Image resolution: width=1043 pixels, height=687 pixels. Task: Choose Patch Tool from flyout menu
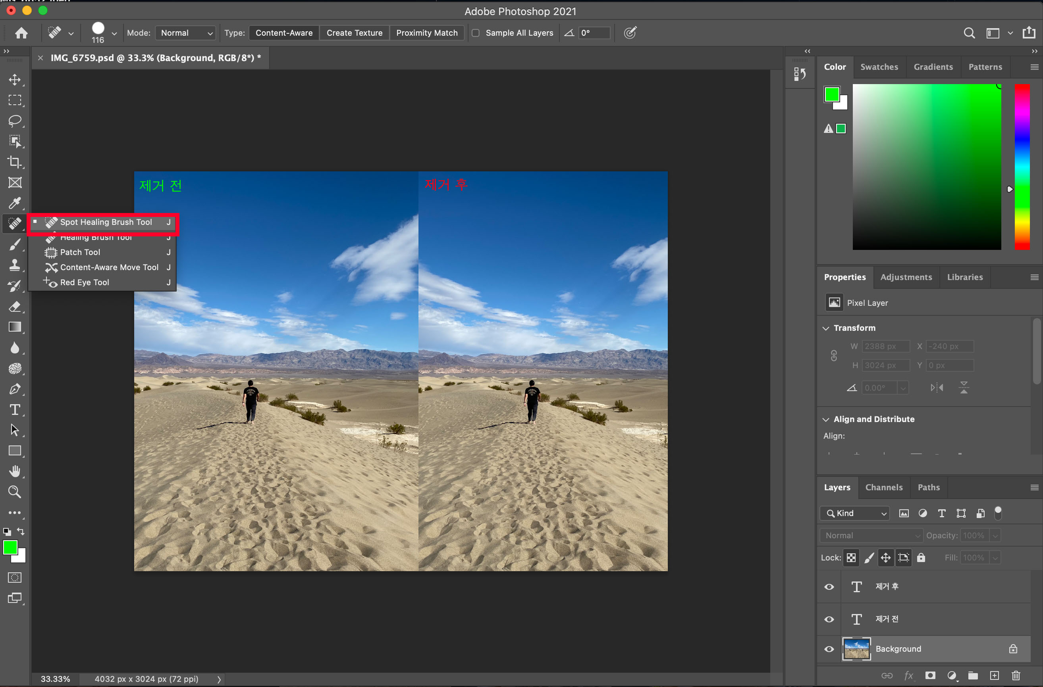click(80, 252)
